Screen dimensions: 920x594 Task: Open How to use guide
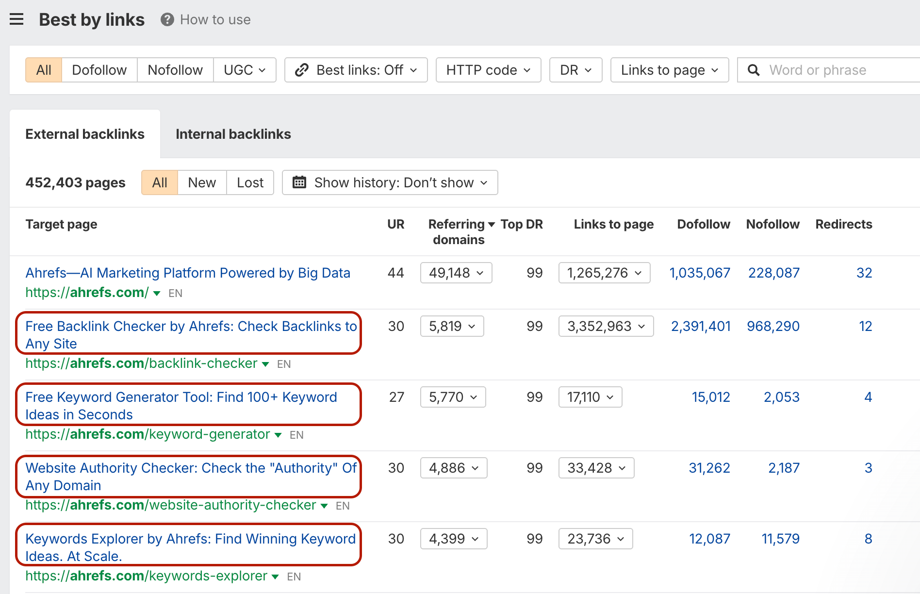click(x=215, y=20)
